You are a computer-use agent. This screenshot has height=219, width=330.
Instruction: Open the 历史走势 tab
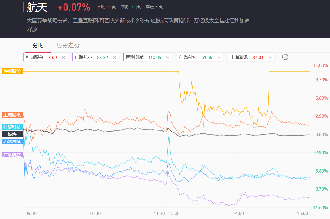pyautogui.click(x=68, y=45)
